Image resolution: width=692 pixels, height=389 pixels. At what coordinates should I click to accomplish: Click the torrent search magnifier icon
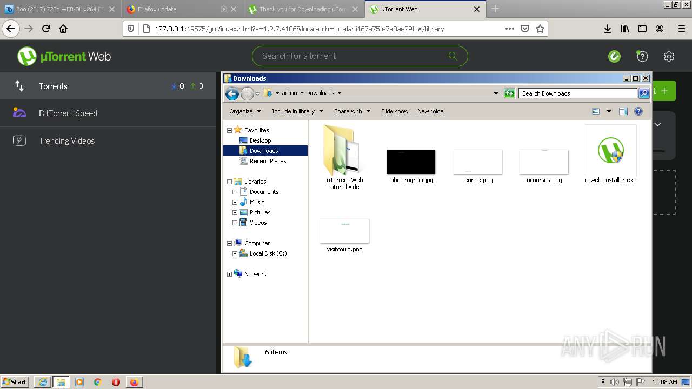(453, 56)
